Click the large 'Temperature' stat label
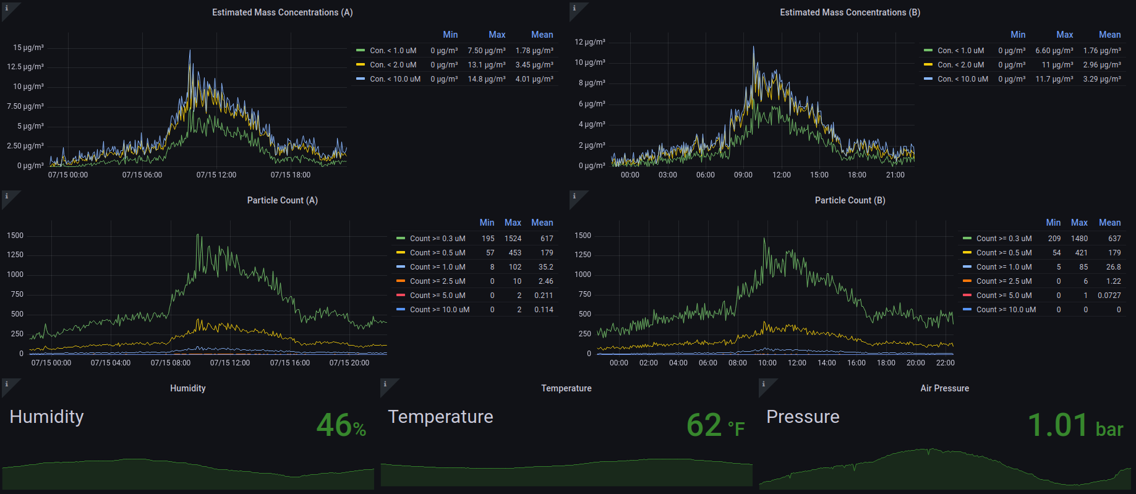1136x494 pixels. coord(441,417)
